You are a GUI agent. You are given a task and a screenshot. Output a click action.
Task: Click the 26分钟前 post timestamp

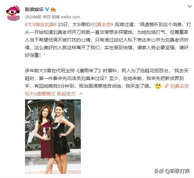click(33, 17)
